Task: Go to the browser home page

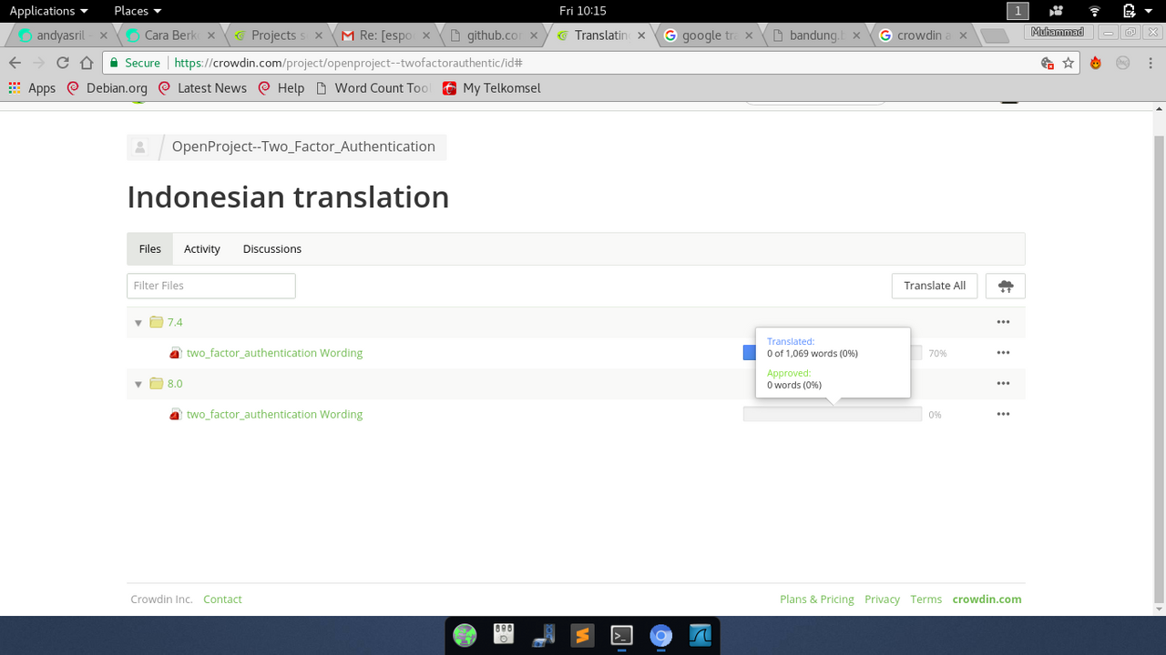Action: click(x=87, y=63)
